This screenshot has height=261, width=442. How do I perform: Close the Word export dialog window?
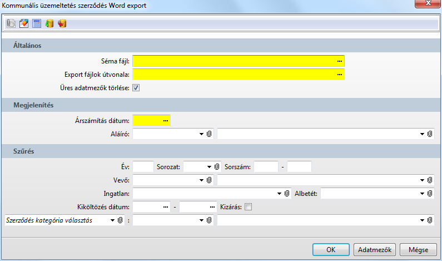(x=428, y=3)
